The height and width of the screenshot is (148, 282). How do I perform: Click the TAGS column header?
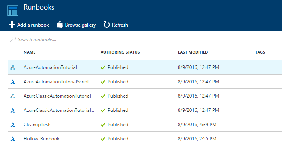coord(260,52)
